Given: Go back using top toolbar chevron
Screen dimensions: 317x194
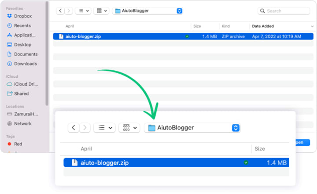Looking at the screenshot, I should click(60, 11).
